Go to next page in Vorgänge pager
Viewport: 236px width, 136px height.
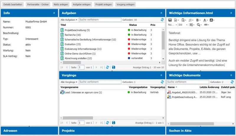pos(96,123)
